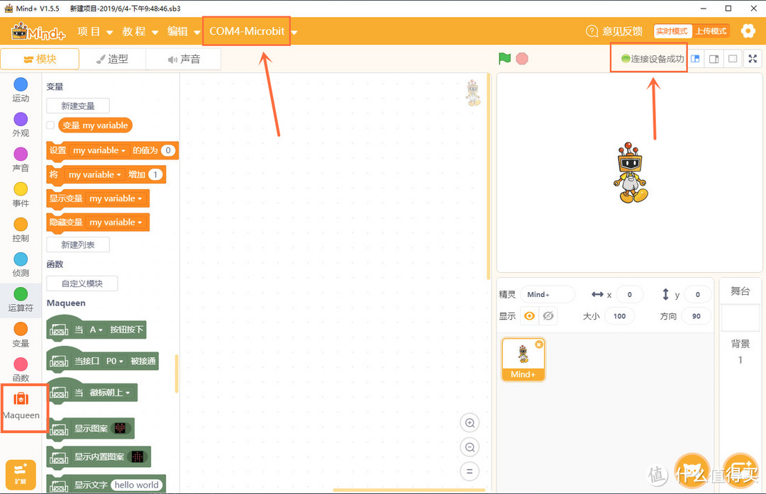This screenshot has height=494, width=766.
Task: Click the 意见反馈 feedback link
Action: tap(622, 31)
